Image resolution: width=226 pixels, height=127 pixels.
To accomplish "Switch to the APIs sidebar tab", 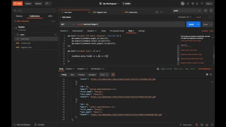I will [50, 16].
